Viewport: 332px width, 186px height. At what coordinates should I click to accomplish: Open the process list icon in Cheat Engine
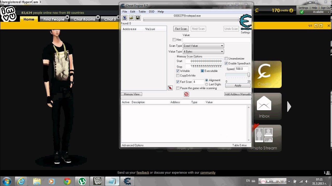coord(125,18)
